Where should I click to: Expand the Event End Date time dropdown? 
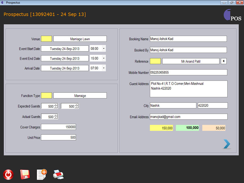[103, 58]
